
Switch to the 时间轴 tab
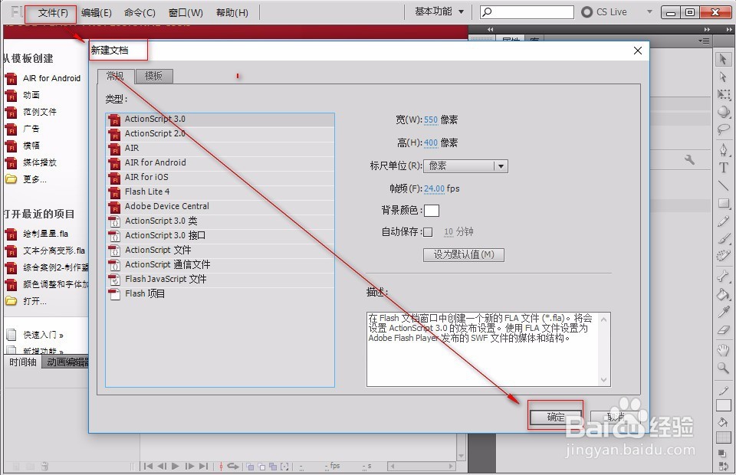[x=23, y=362]
